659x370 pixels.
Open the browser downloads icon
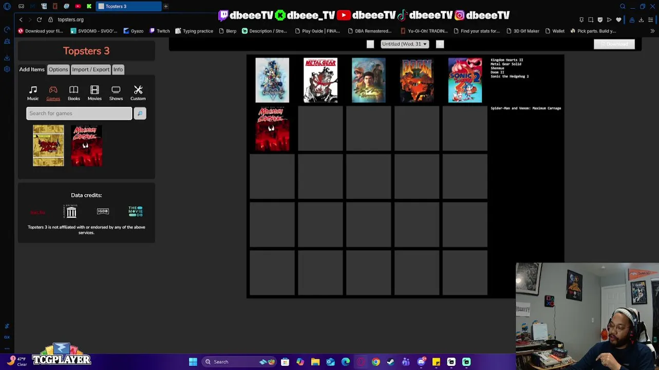pyautogui.click(x=641, y=20)
